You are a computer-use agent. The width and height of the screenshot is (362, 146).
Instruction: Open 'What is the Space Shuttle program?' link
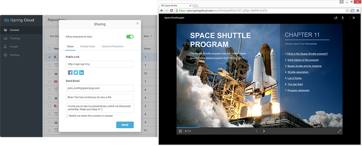click(307, 54)
